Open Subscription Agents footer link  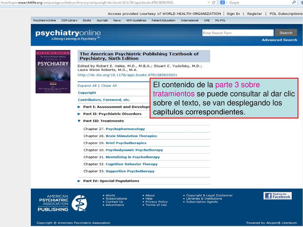202,202
